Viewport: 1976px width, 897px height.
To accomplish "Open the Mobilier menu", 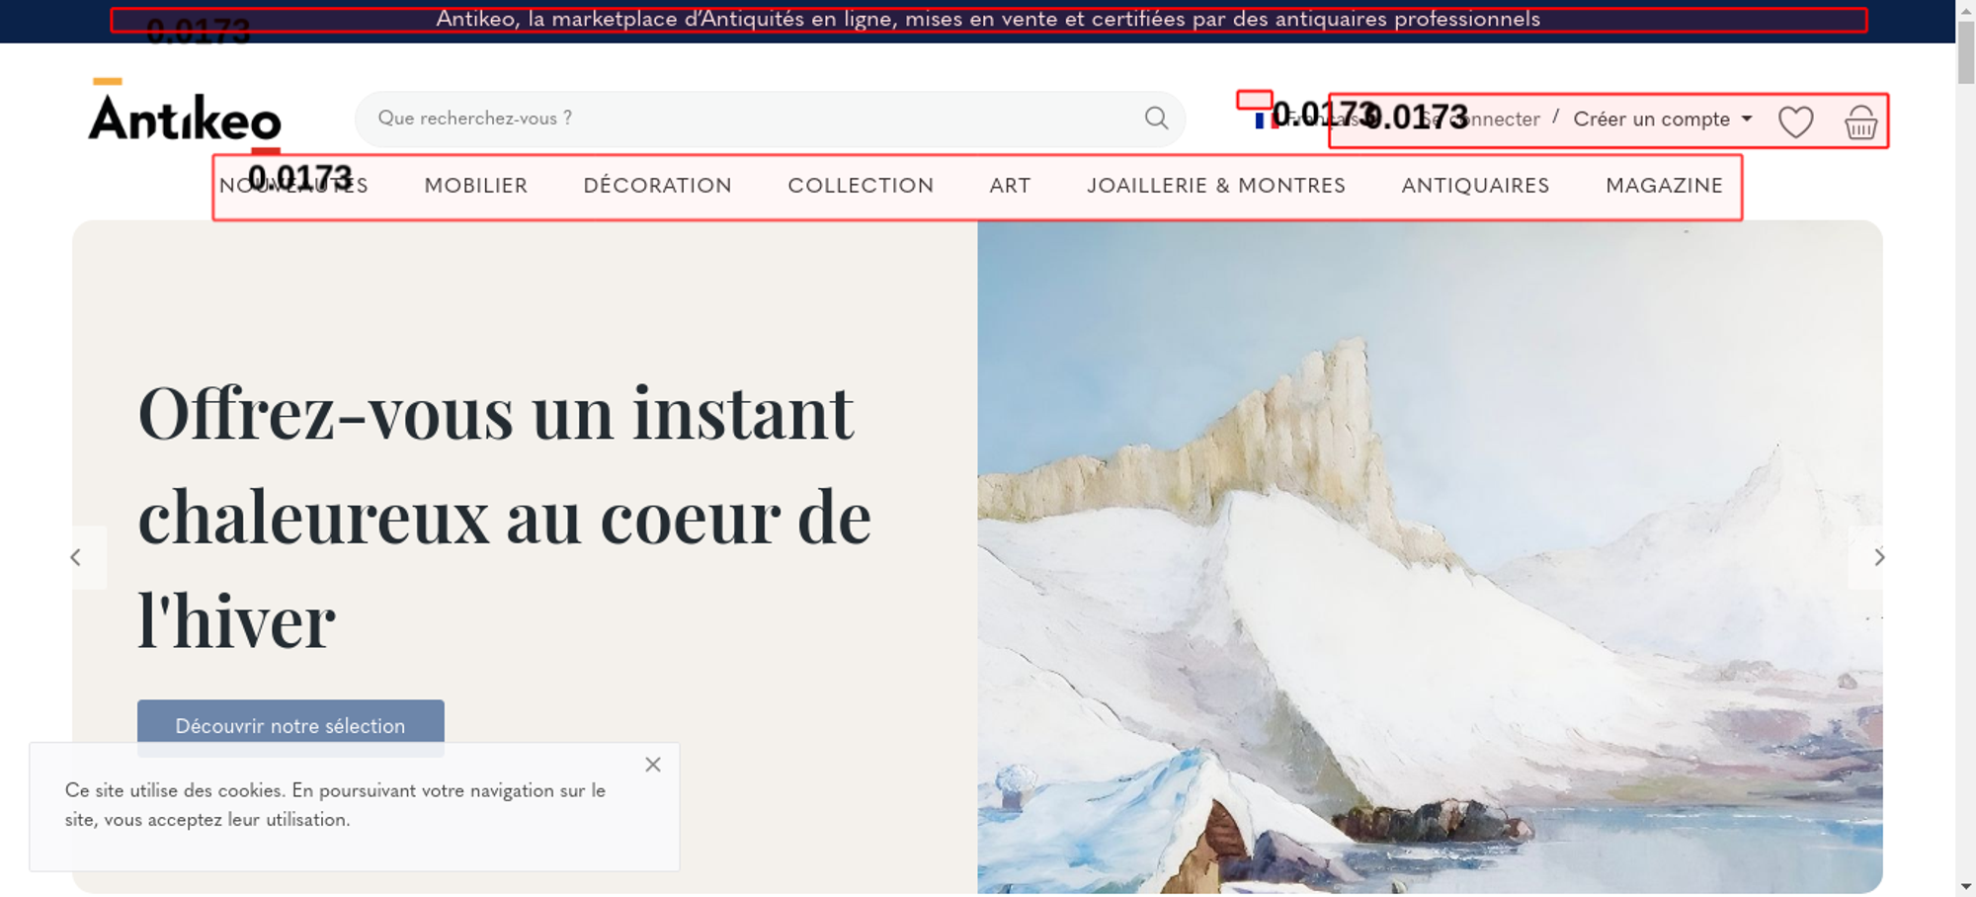I will (x=476, y=186).
